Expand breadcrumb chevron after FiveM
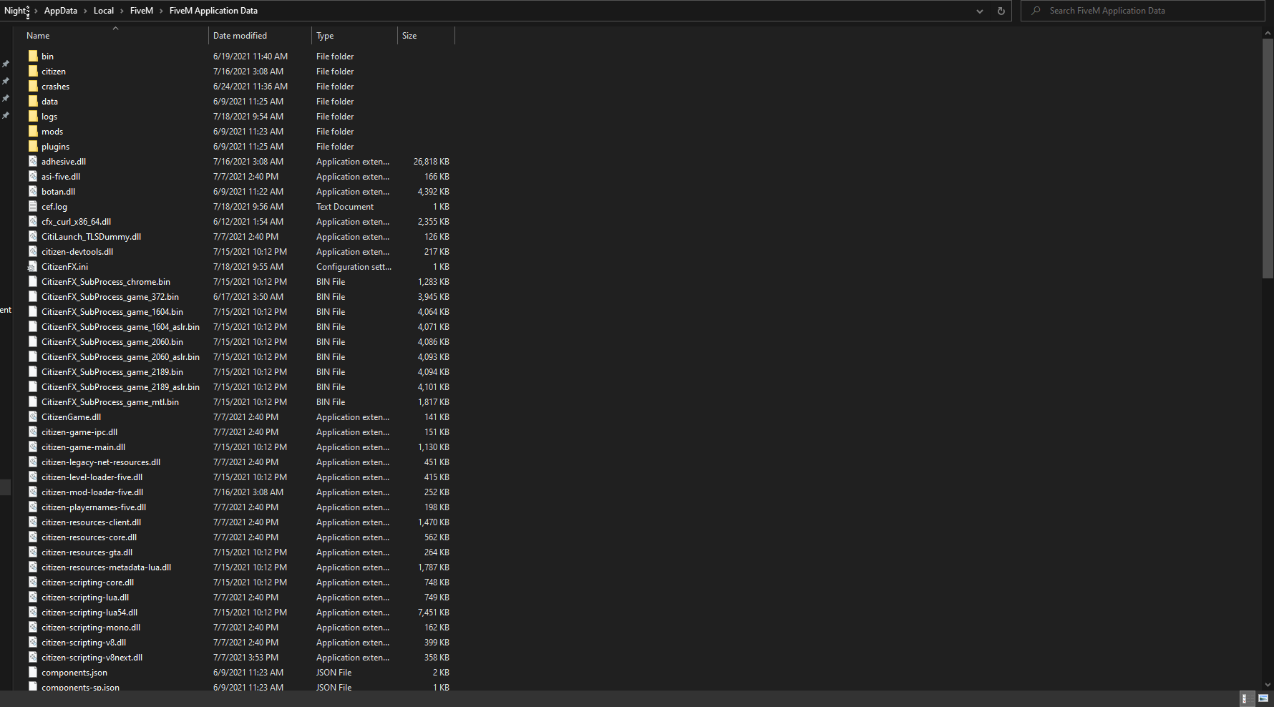 (x=161, y=11)
